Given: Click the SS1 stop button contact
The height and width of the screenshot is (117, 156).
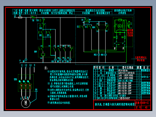Looking at the screenshot, I should [x=42, y=20].
